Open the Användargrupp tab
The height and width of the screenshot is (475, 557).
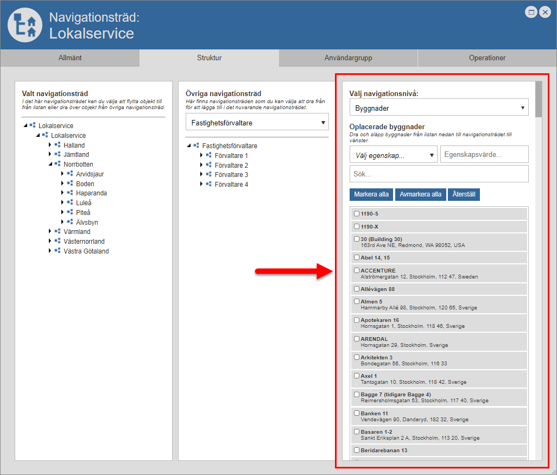pyautogui.click(x=348, y=58)
